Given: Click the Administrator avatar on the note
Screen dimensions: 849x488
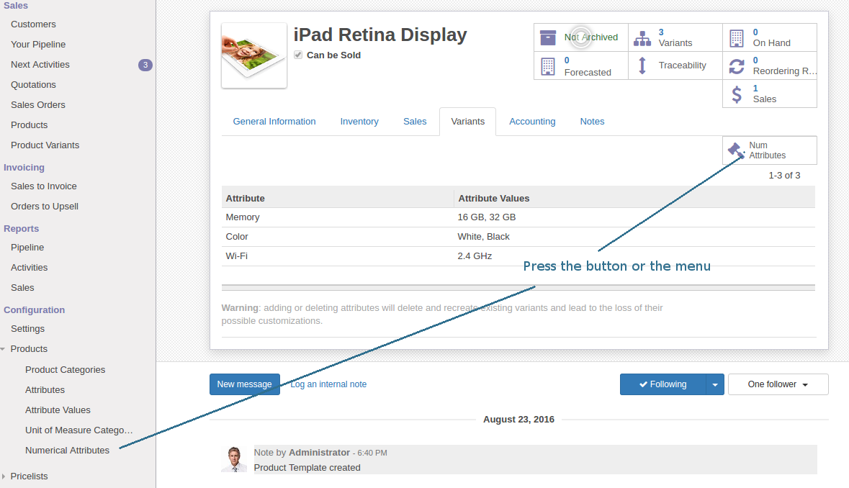Looking at the screenshot, I should point(234,459).
